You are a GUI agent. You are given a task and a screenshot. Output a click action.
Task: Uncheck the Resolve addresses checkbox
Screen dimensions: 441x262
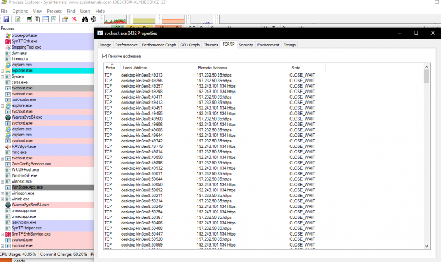pyautogui.click(x=105, y=56)
